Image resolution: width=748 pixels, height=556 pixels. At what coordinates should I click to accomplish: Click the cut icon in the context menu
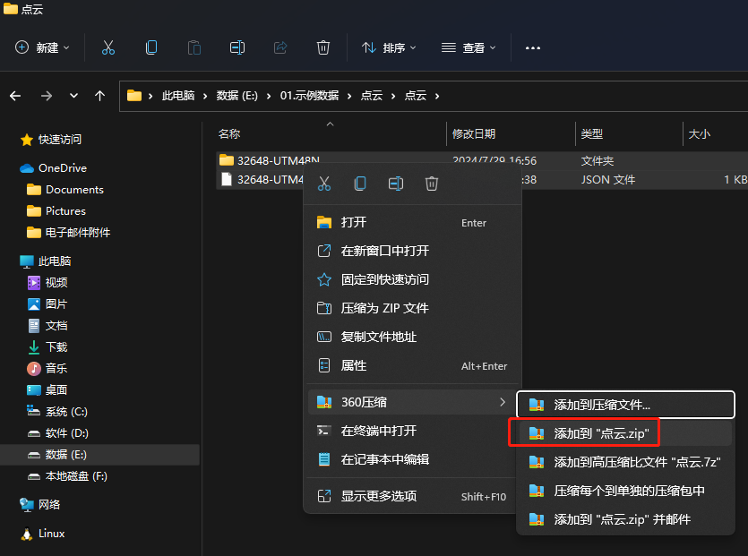[x=324, y=184]
